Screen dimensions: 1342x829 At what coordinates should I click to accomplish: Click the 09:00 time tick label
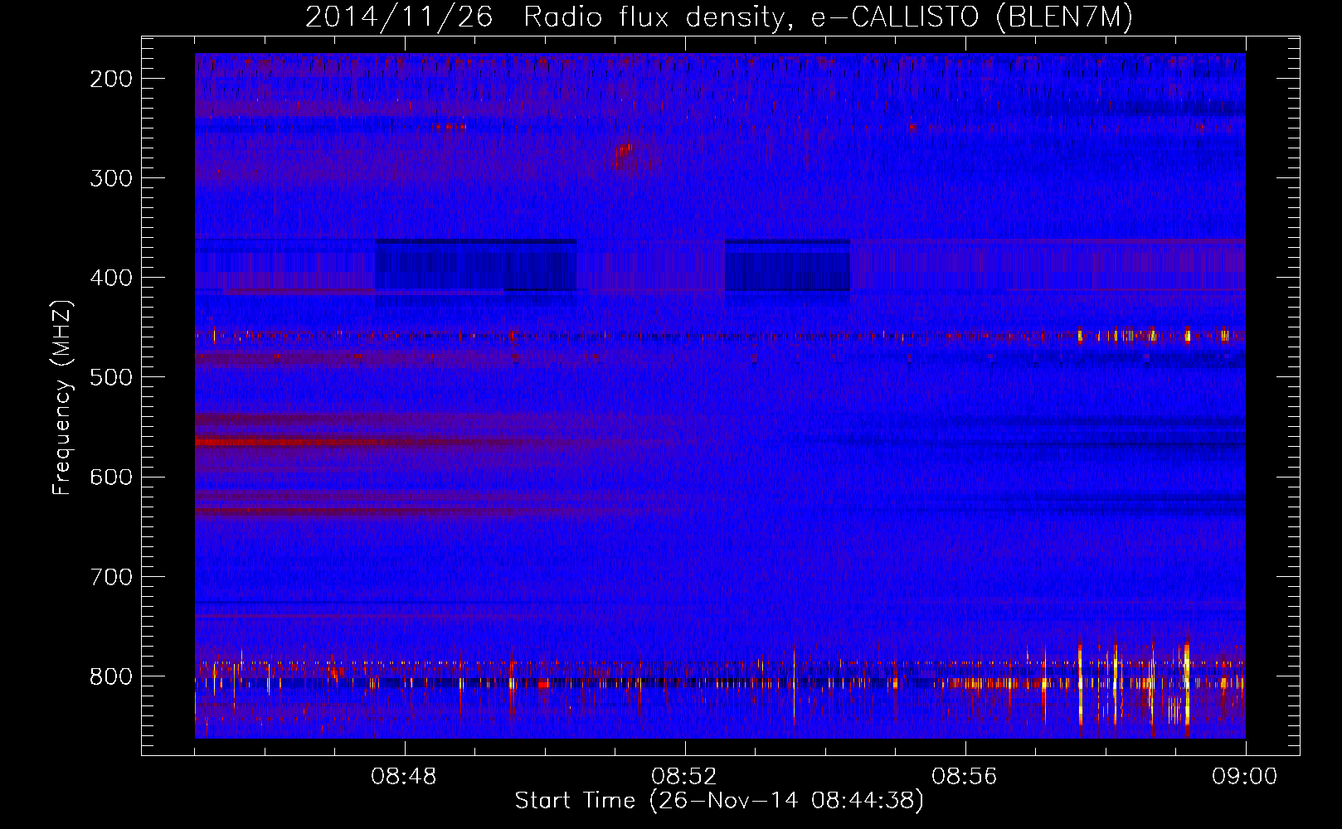pos(1245,777)
